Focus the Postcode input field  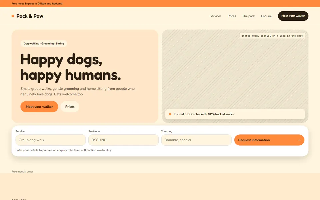(x=123, y=140)
